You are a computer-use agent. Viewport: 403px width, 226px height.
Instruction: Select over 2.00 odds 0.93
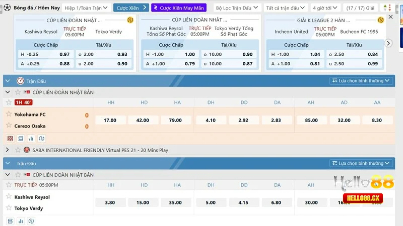tap(103, 54)
